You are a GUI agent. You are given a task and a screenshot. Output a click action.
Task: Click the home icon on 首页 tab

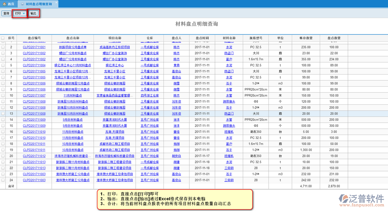click(5, 4)
